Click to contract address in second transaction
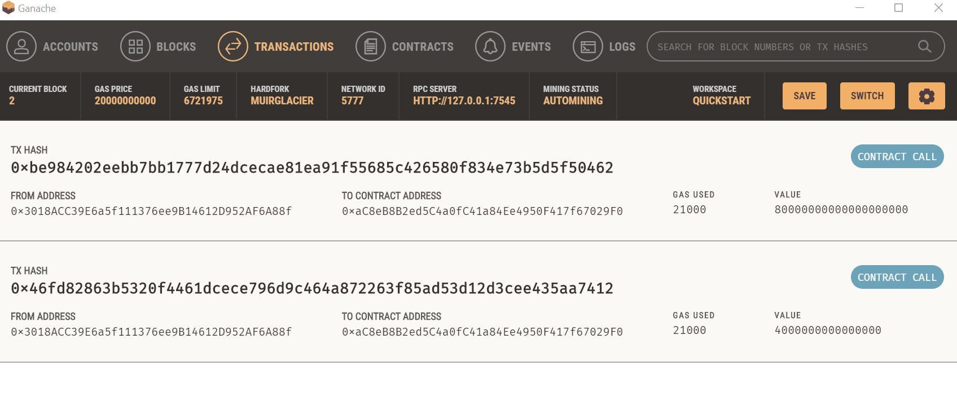Viewport: 957px width, 396px height. coord(482,332)
